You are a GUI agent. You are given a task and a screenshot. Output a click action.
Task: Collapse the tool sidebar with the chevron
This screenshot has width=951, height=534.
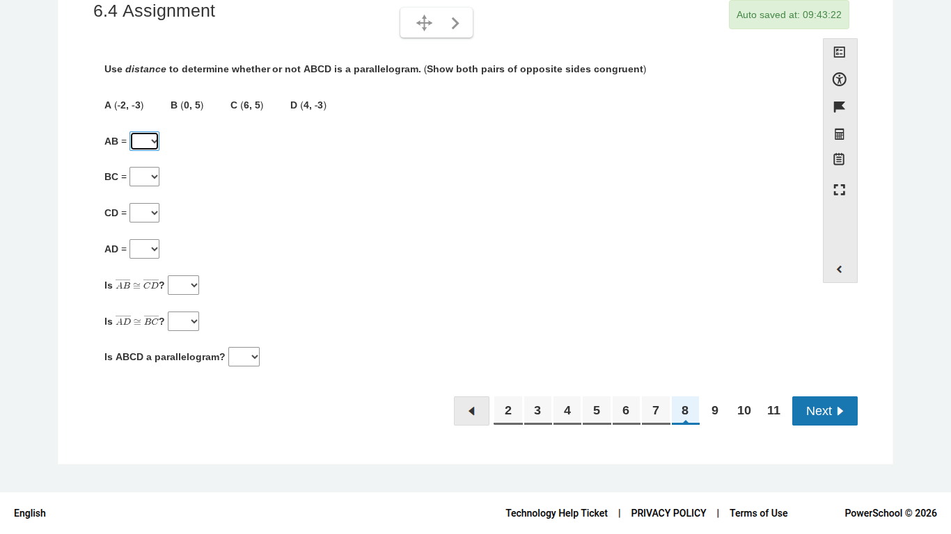[839, 269]
